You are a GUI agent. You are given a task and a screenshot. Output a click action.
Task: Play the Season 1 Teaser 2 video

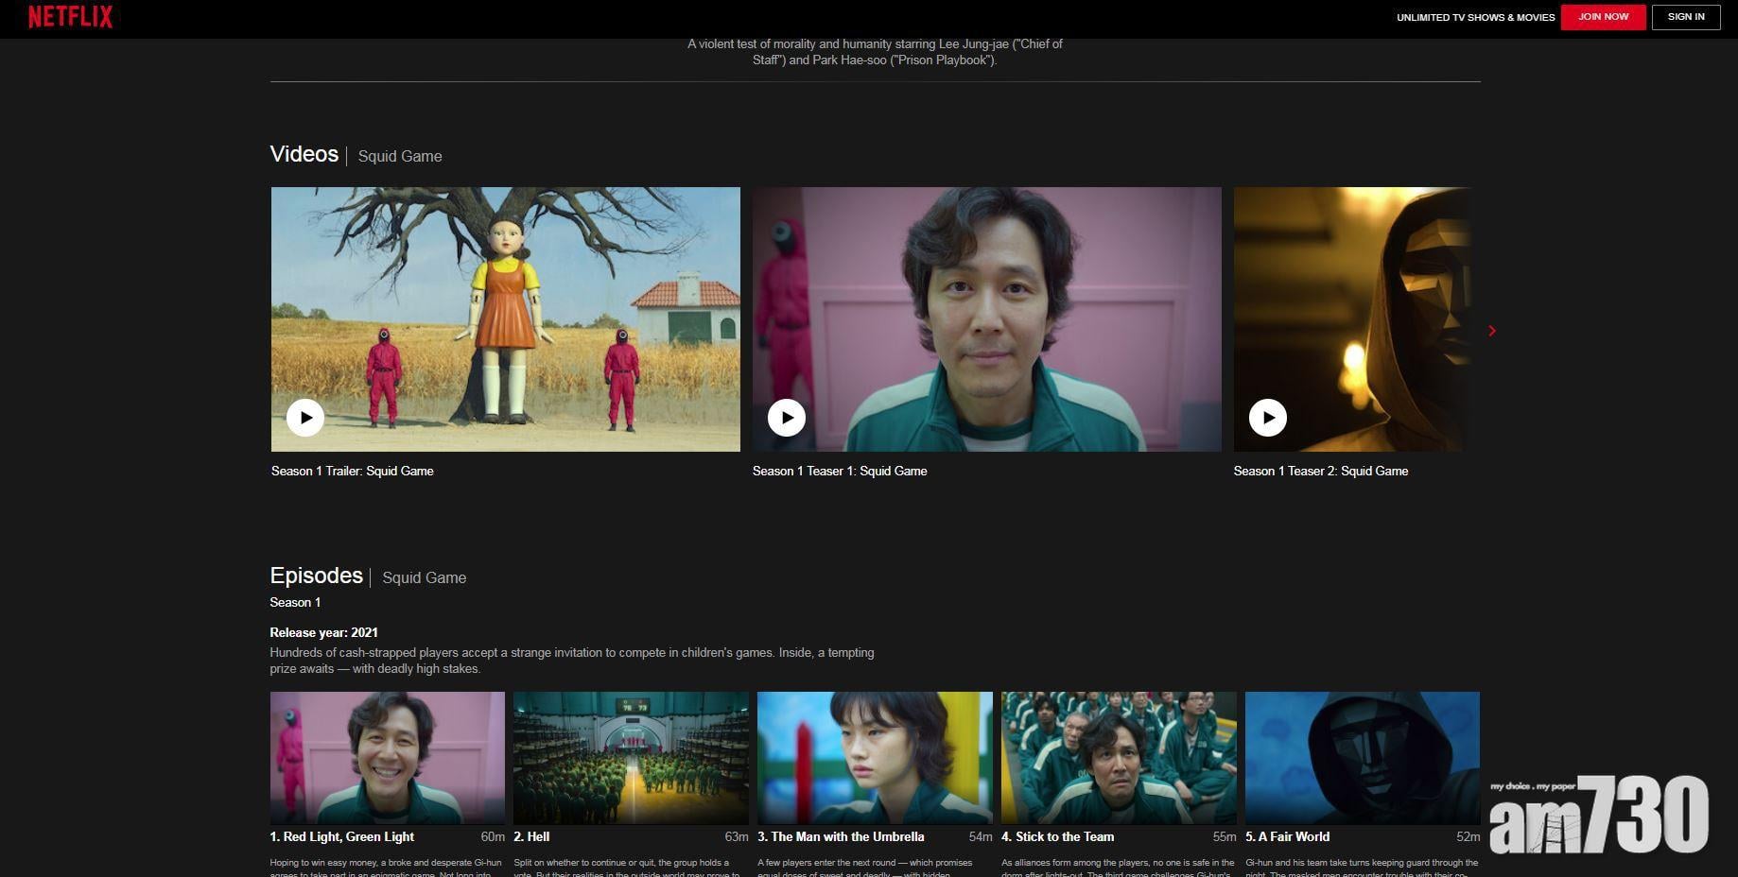(x=1268, y=418)
